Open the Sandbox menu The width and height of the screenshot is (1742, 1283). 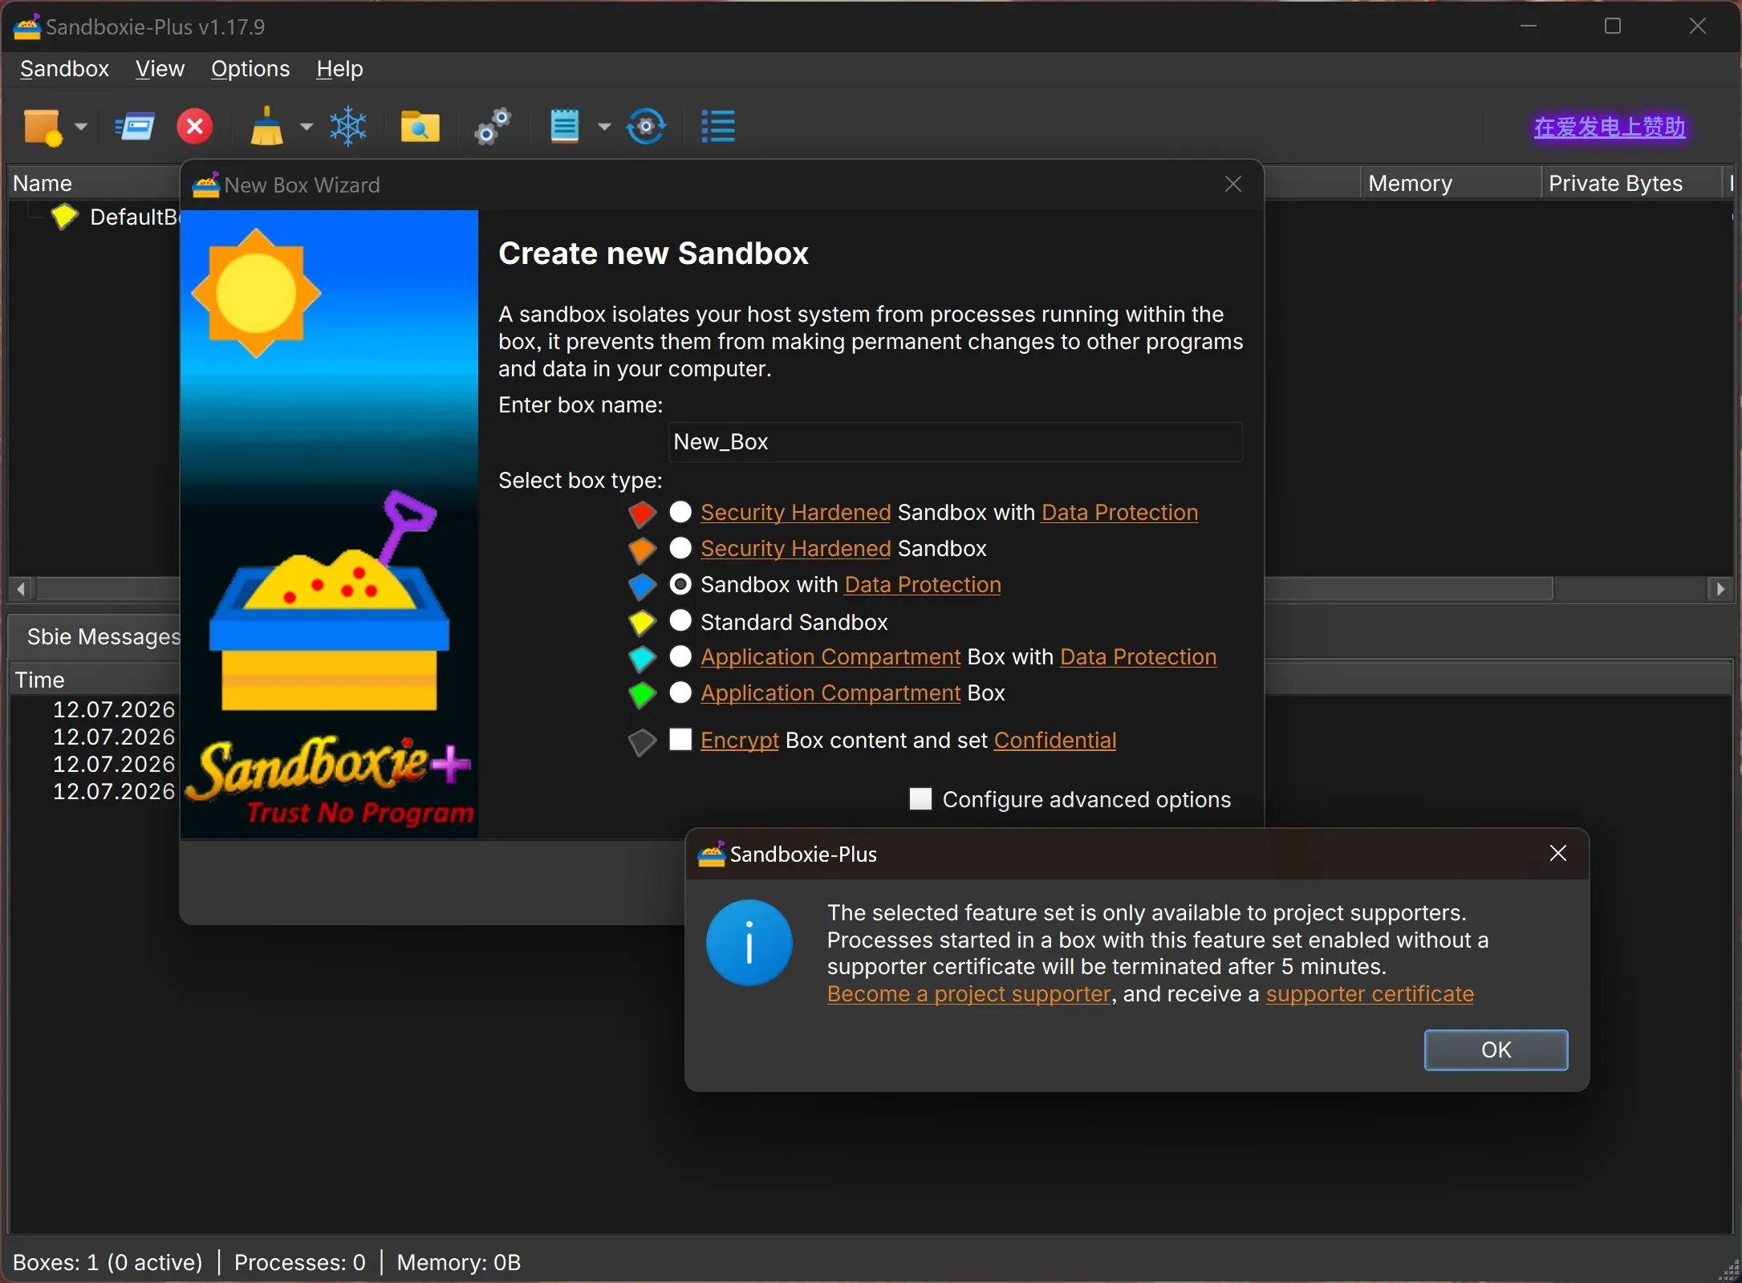point(64,69)
